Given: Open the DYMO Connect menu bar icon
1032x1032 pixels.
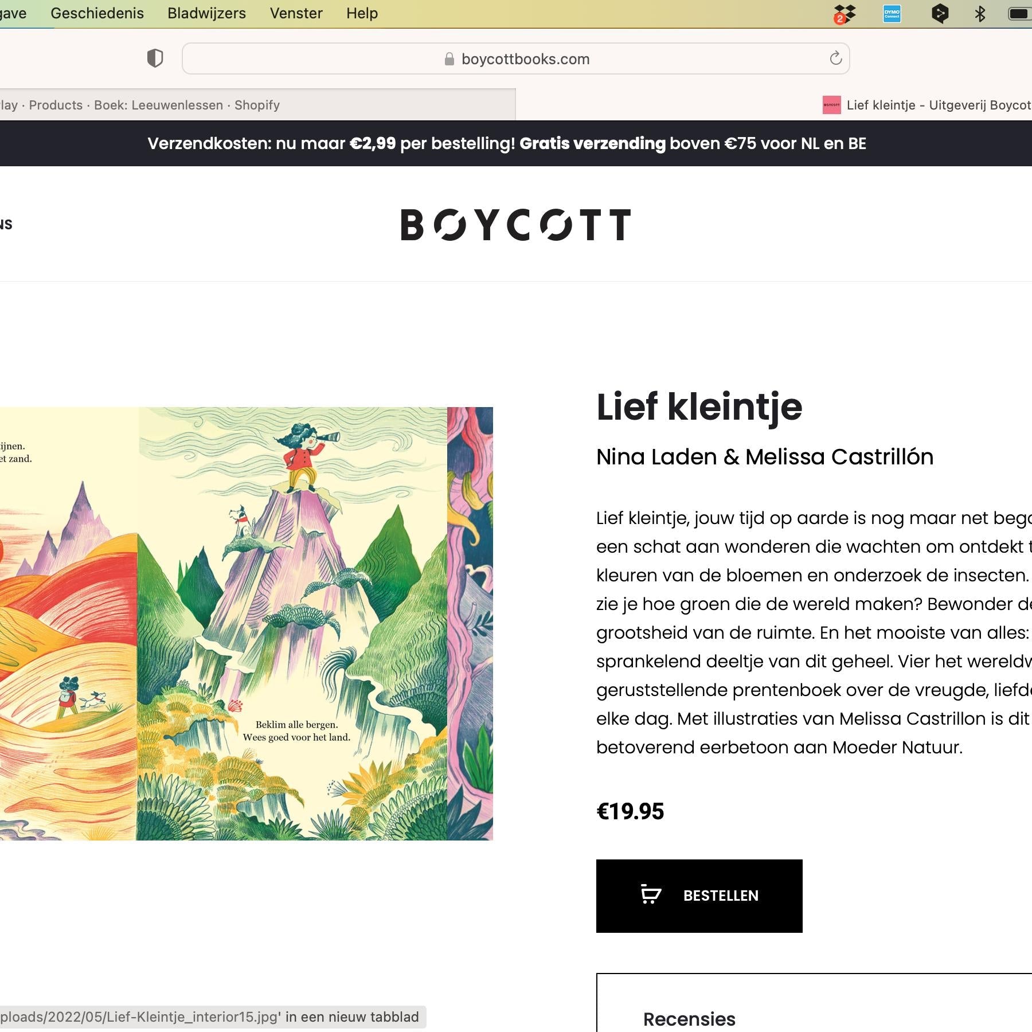Looking at the screenshot, I should (892, 14).
